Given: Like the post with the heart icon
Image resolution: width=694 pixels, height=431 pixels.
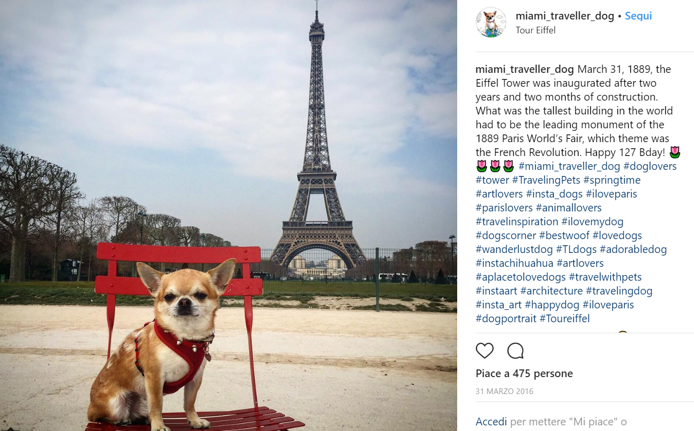Looking at the screenshot, I should 484,351.
